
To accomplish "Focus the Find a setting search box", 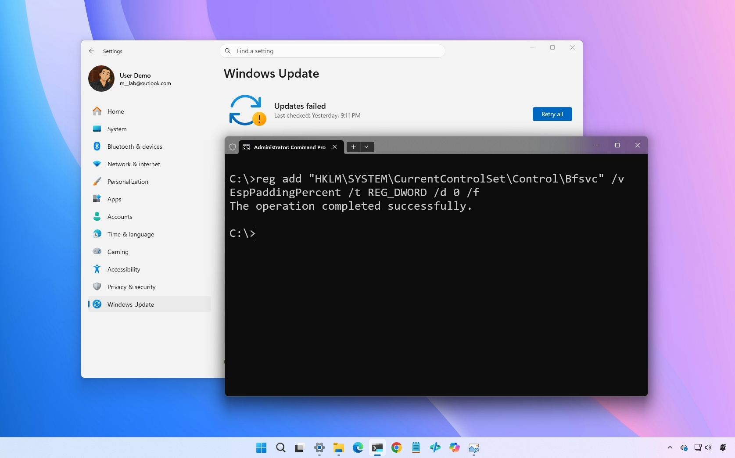I will click(x=332, y=51).
